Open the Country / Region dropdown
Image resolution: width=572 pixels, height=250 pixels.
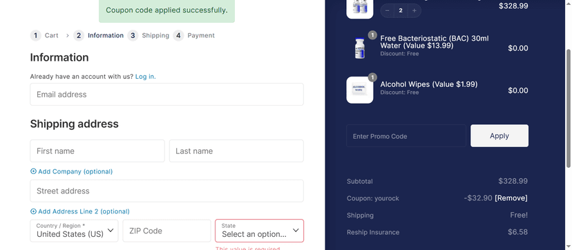[x=74, y=231]
